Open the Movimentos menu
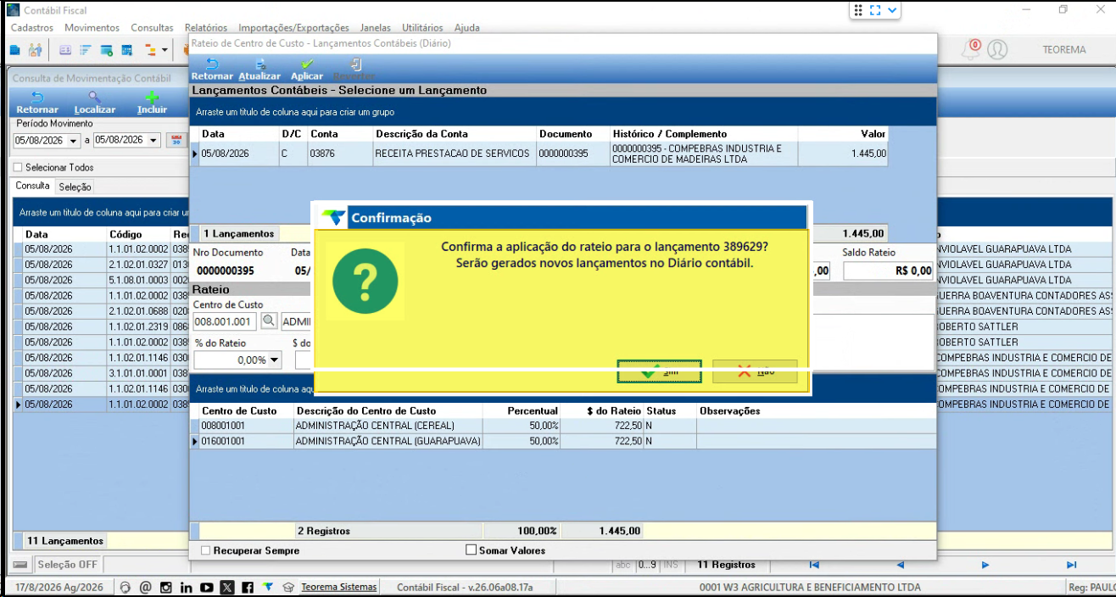 [x=92, y=28]
